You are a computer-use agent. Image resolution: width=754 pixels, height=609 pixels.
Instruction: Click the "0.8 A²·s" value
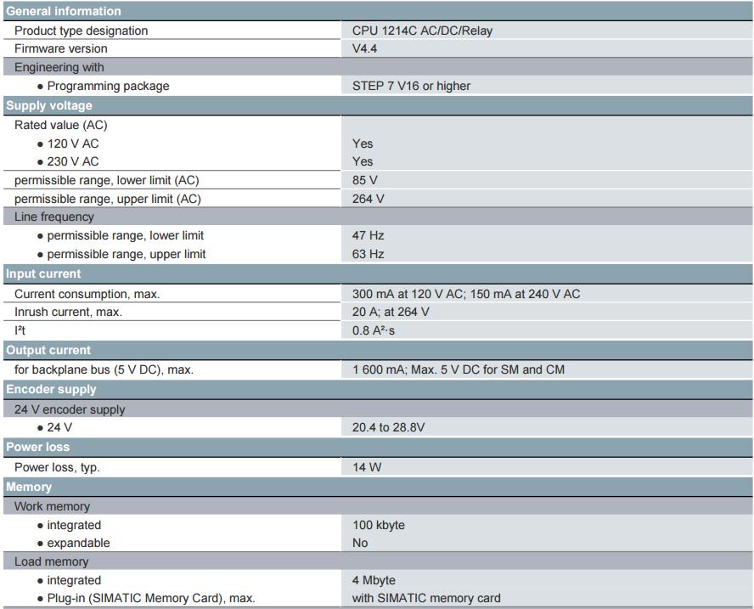click(x=373, y=331)
